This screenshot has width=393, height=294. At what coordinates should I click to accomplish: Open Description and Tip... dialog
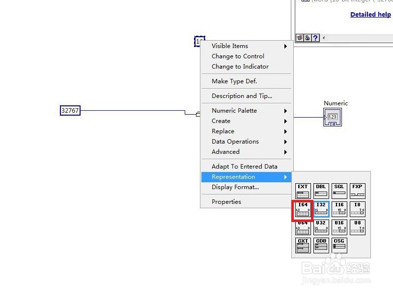(x=247, y=96)
